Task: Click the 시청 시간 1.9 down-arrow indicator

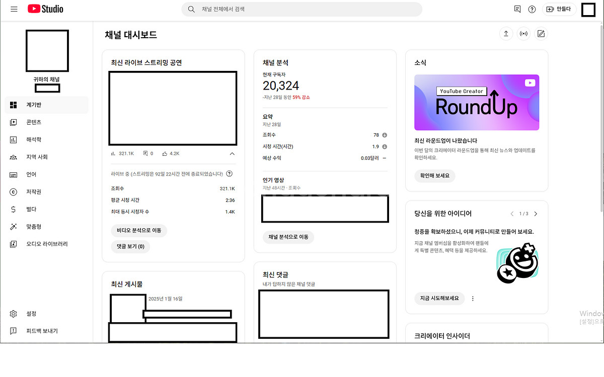Action: pos(385,147)
